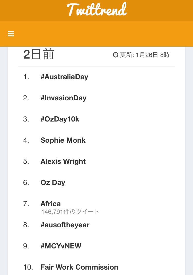
Task: Open the #AustraliaDay trend
Action: tap(64, 77)
